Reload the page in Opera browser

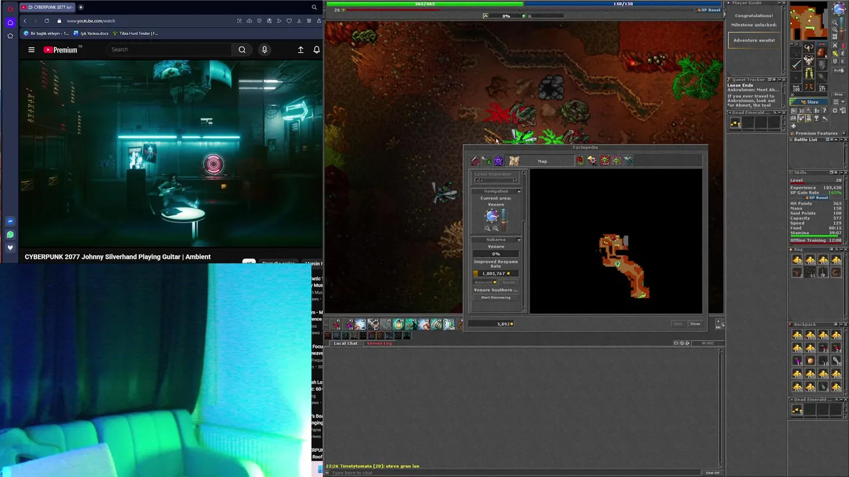(46, 21)
